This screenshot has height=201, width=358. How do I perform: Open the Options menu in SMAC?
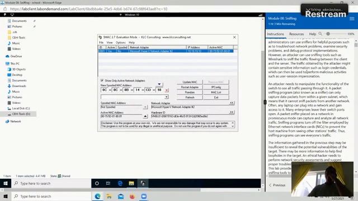(121, 42)
